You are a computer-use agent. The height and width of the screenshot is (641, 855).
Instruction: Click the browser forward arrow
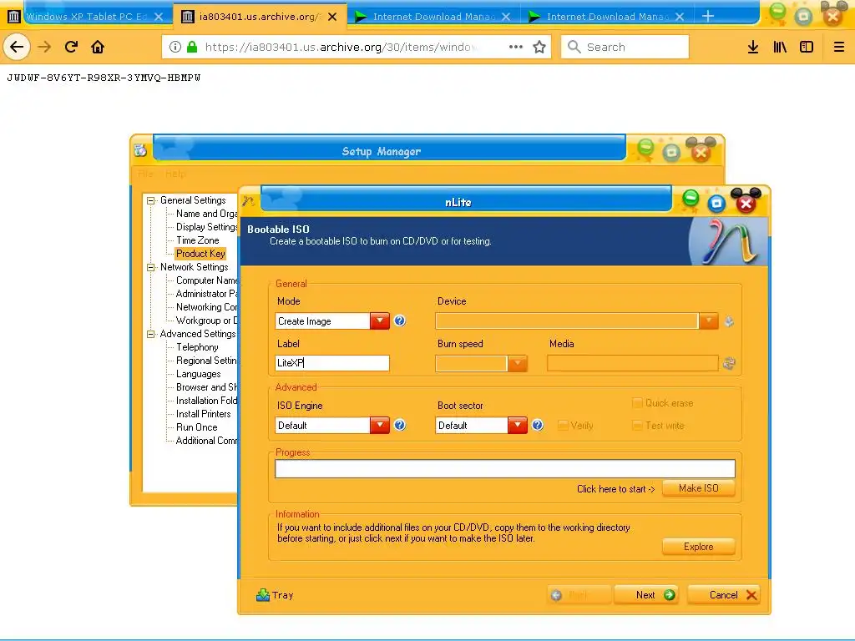[44, 47]
